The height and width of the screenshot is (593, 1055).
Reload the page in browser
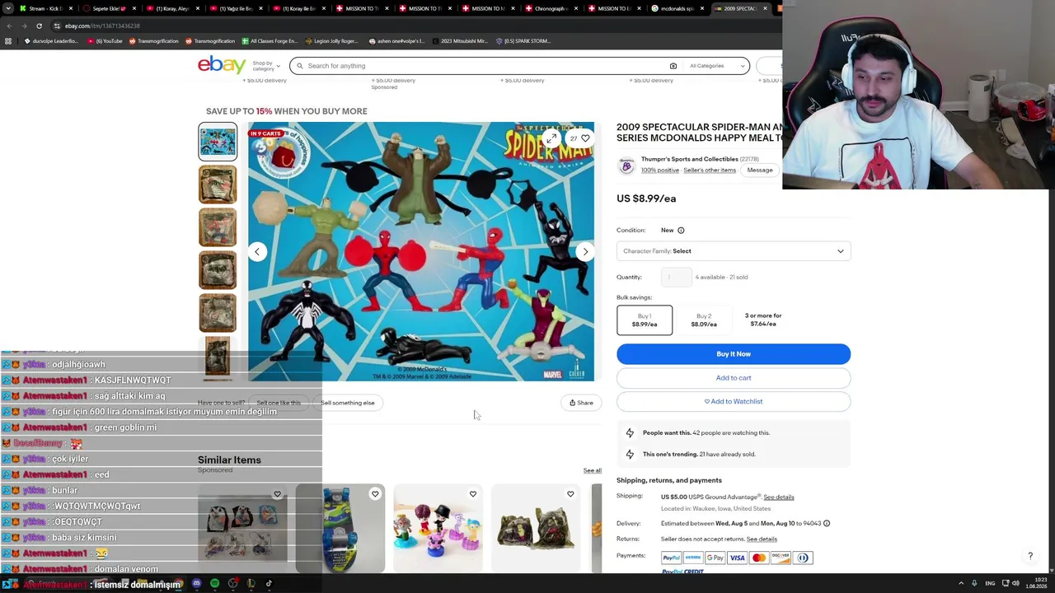pos(39,26)
